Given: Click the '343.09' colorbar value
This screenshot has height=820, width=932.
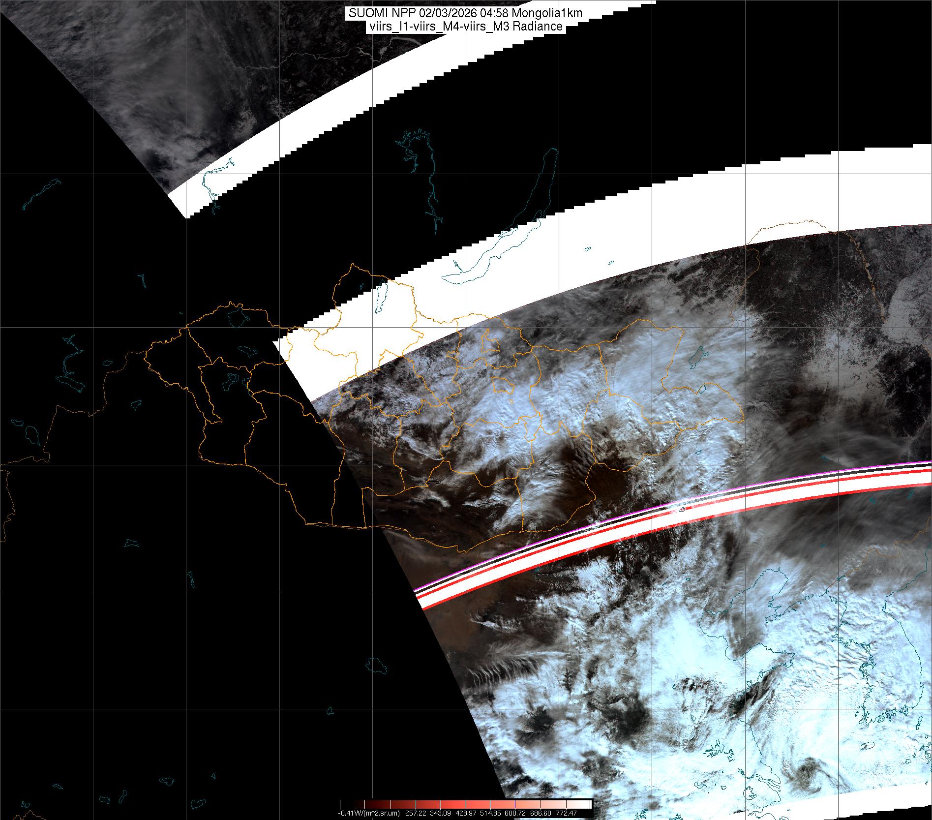Looking at the screenshot, I should point(441,813).
